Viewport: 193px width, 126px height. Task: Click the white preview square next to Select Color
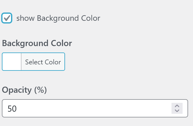click(12, 62)
